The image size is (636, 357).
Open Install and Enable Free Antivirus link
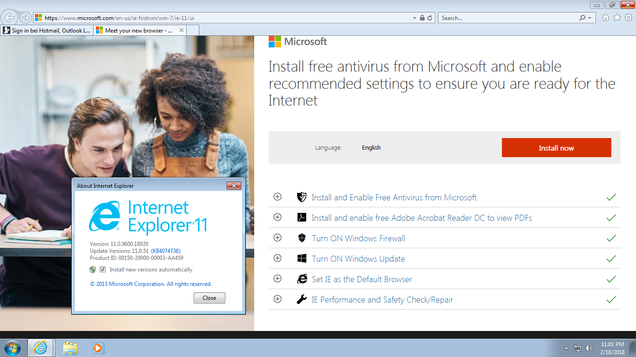click(394, 198)
